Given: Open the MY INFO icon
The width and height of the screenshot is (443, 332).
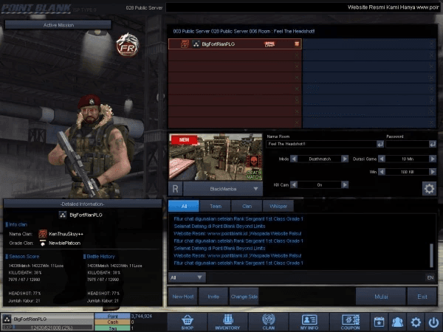Looking at the screenshot, I should 309,322.
